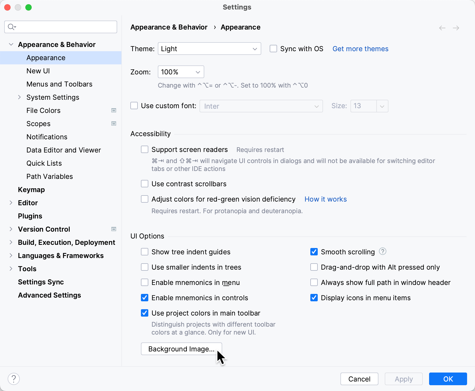
Task: Uncheck Enable mnemonics in controls
Action: (x=145, y=298)
